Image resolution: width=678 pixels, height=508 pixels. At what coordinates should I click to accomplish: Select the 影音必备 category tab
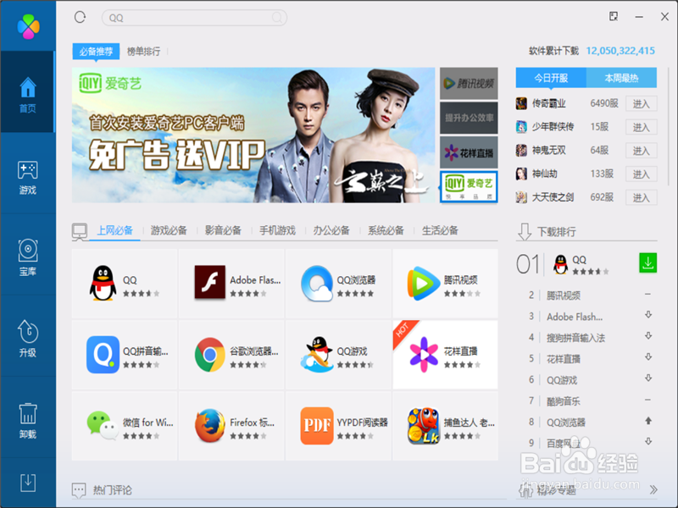[223, 230]
